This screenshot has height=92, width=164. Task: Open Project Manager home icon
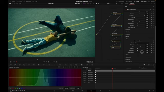click(x=149, y=91)
